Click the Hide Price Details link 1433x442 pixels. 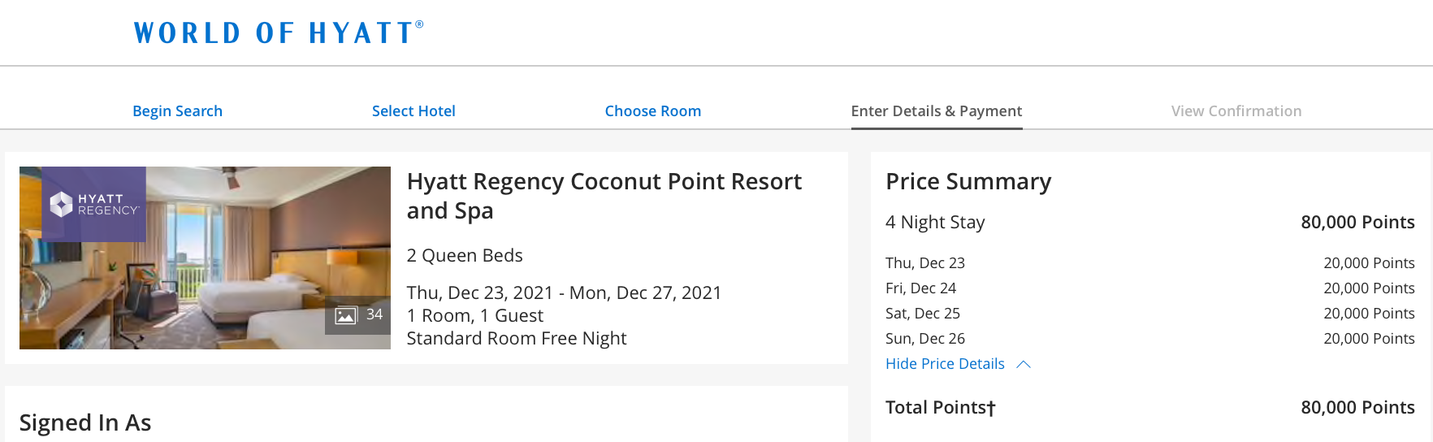pyautogui.click(x=945, y=364)
